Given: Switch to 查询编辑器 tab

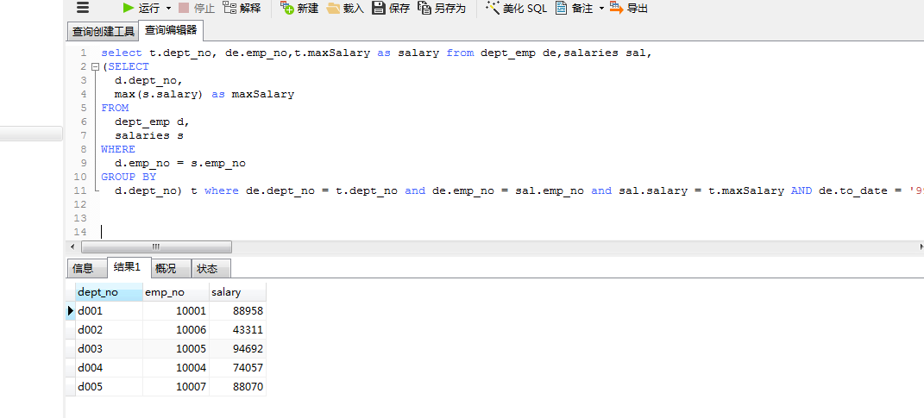Looking at the screenshot, I should [x=171, y=30].
